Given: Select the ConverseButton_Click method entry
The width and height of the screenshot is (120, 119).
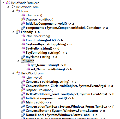Looking at the screenshot, I should [69, 86].
